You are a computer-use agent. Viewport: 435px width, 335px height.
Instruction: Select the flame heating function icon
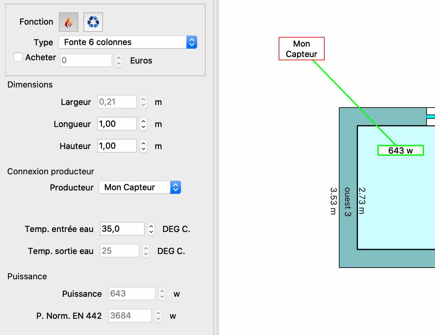[68, 22]
